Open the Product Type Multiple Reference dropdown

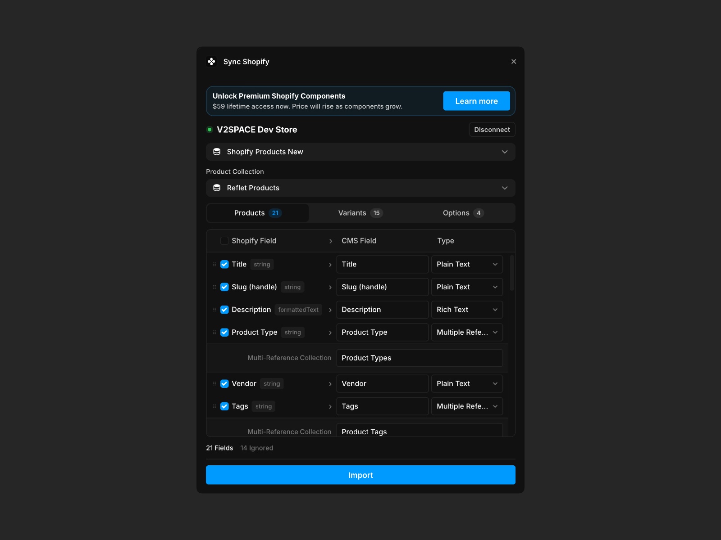pos(467,333)
